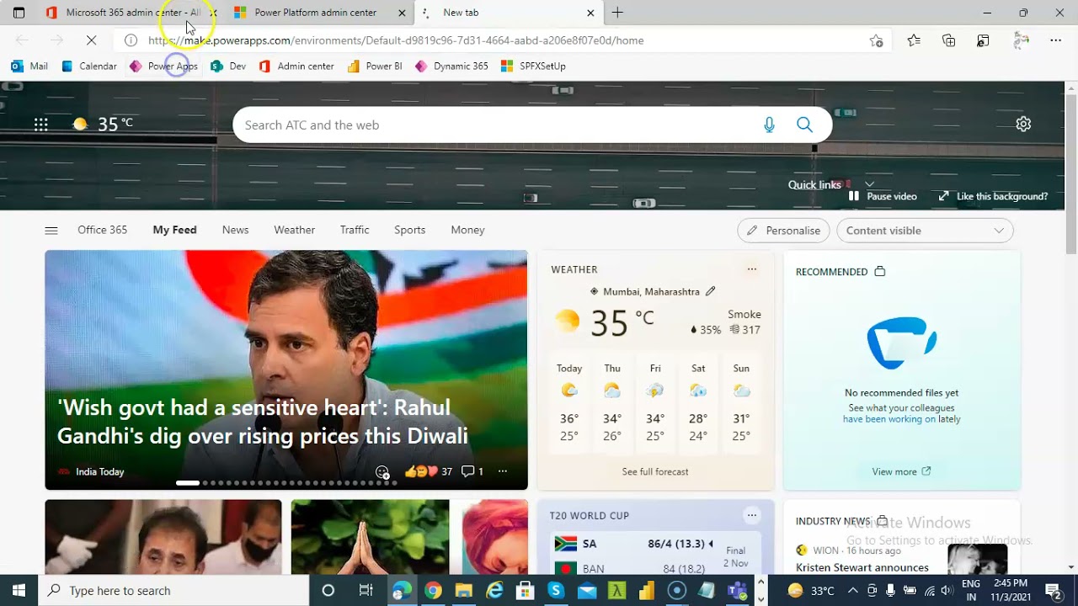Open the tab actions menu icon
This screenshot has width=1078, height=606.
tap(19, 13)
